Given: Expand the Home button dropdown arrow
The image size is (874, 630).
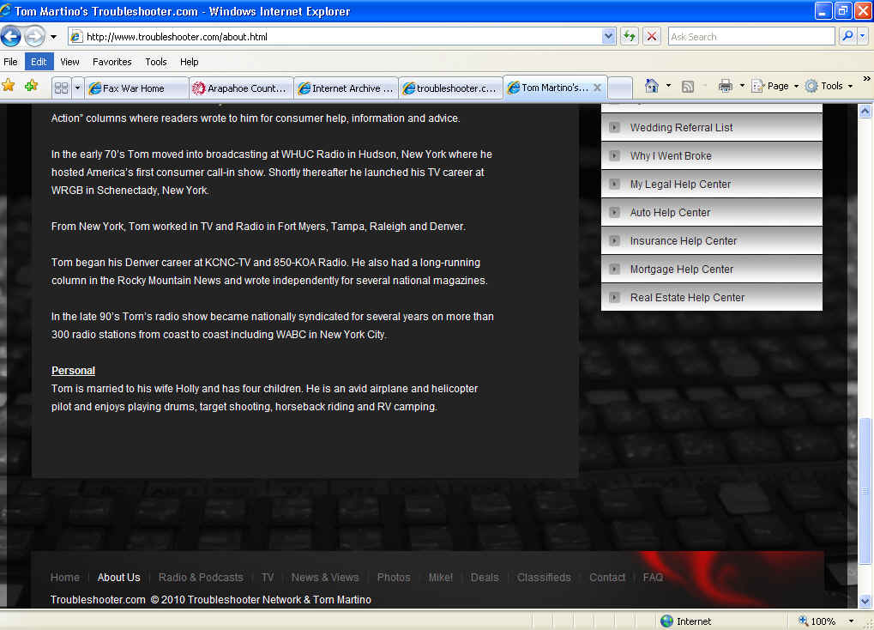Looking at the screenshot, I should [668, 85].
